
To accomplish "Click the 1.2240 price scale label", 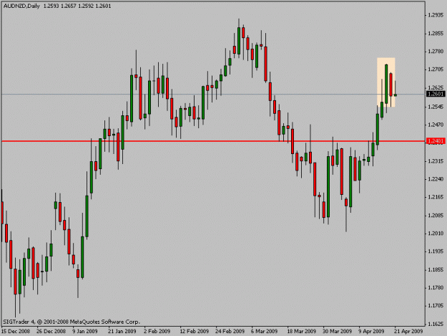I will (x=436, y=179).
